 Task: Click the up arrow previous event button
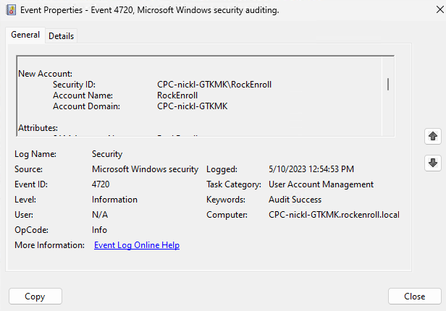coord(433,136)
